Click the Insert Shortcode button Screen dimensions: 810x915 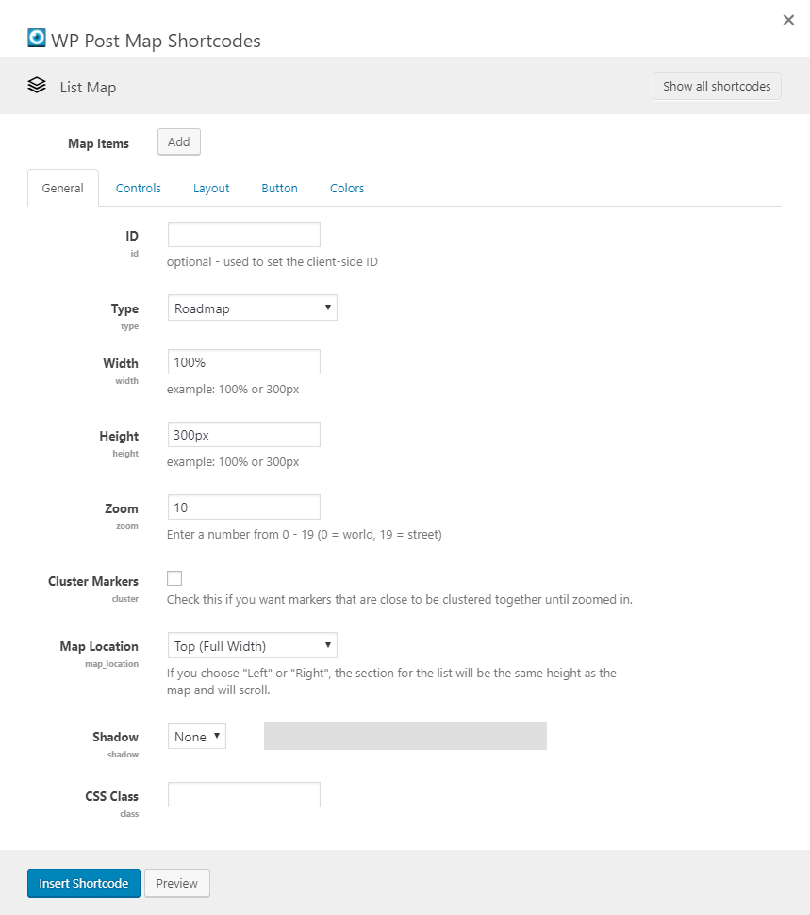[84, 883]
